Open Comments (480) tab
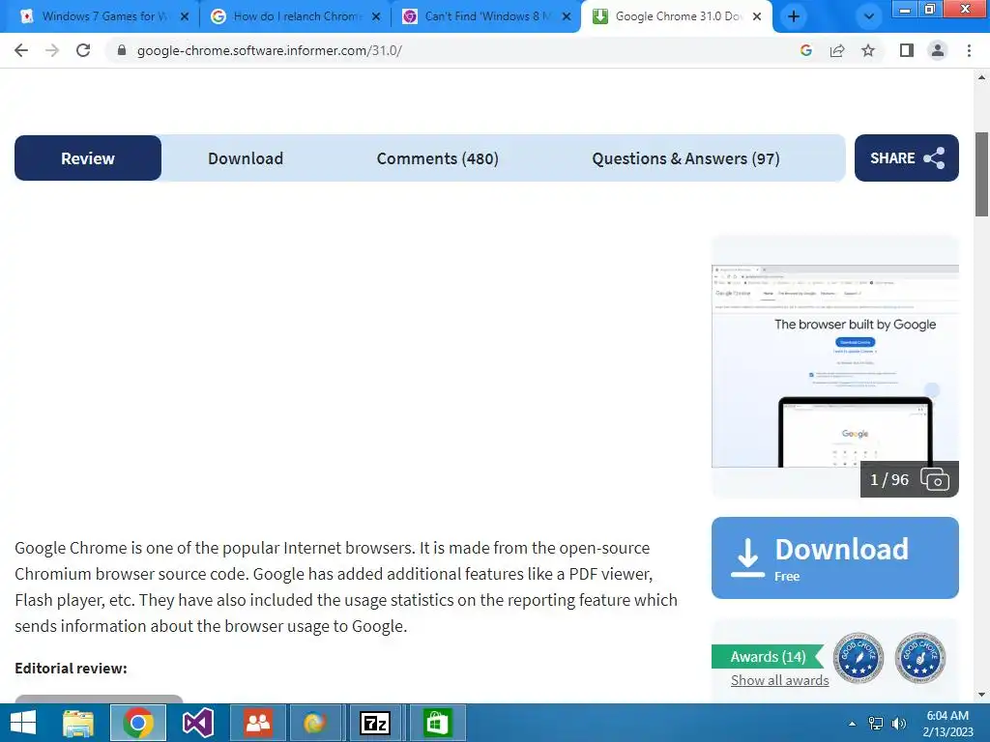Image resolution: width=990 pixels, height=742 pixels. point(438,157)
